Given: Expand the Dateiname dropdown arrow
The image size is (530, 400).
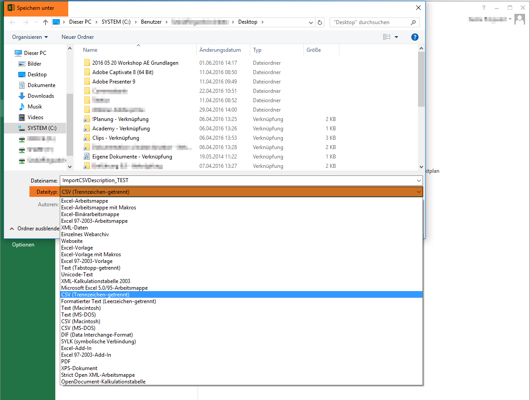Looking at the screenshot, I should pos(419,180).
